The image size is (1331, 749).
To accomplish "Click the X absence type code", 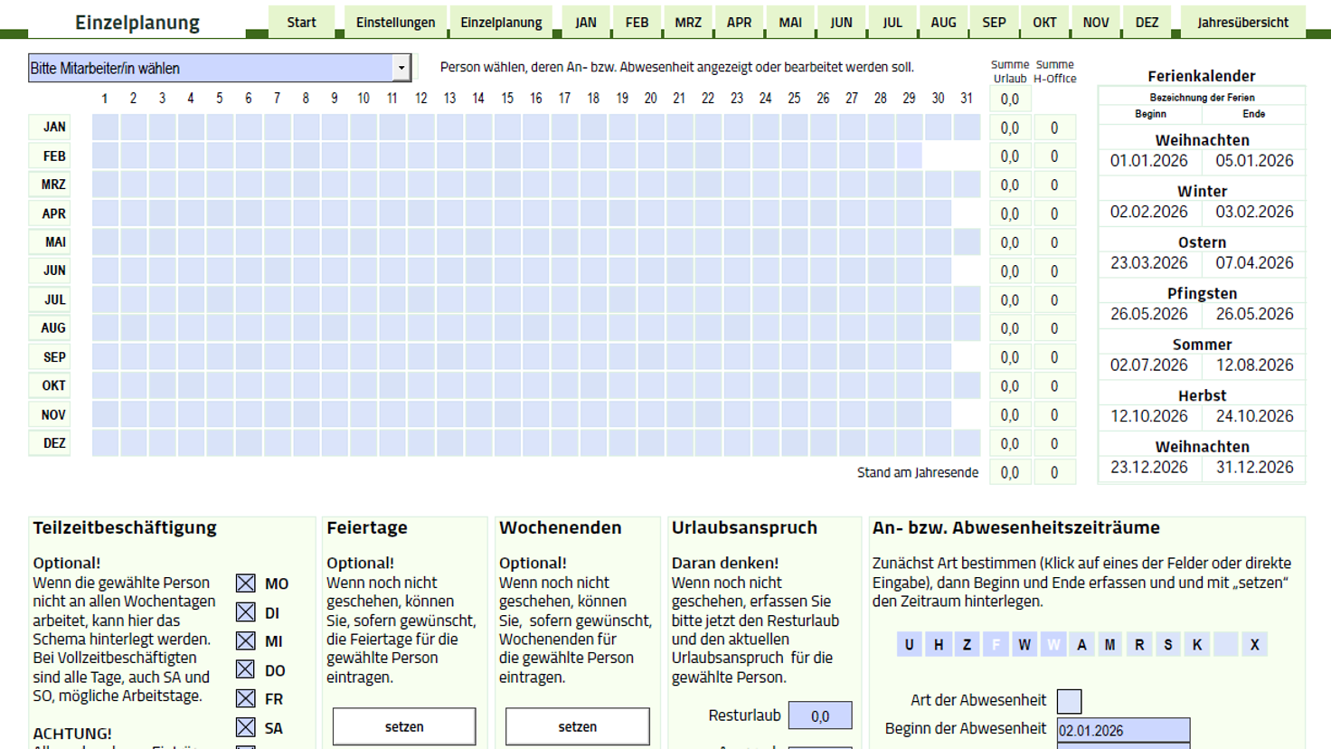I will [1254, 645].
